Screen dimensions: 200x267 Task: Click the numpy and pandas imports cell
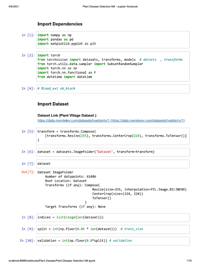click(x=113, y=39)
